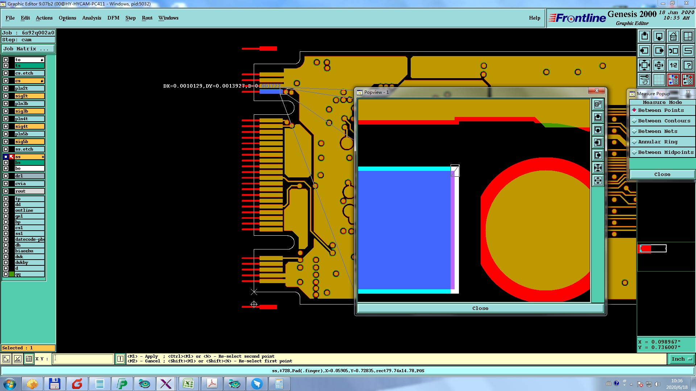The height and width of the screenshot is (391, 696).
Task: Toggle visibility checkbox of drl layer
Action: (x=6, y=176)
